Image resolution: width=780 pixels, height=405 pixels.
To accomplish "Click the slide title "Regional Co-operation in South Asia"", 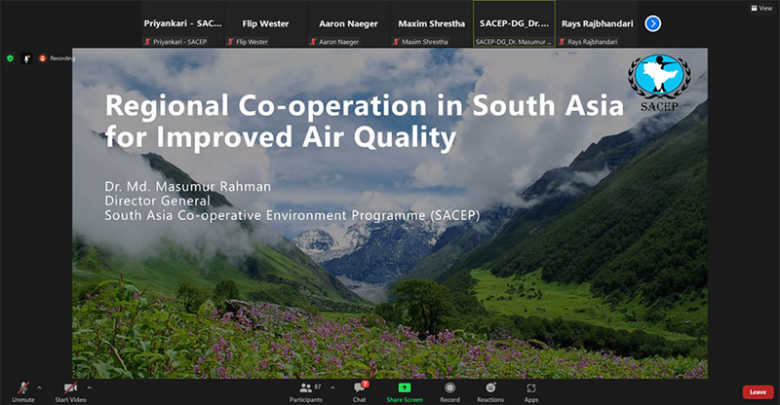I will pos(364,105).
